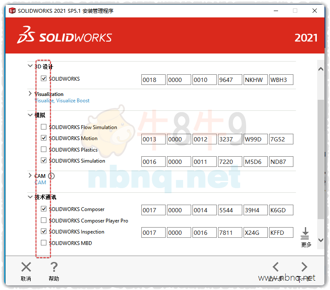Collapse the 模拟 section

coord(30,115)
